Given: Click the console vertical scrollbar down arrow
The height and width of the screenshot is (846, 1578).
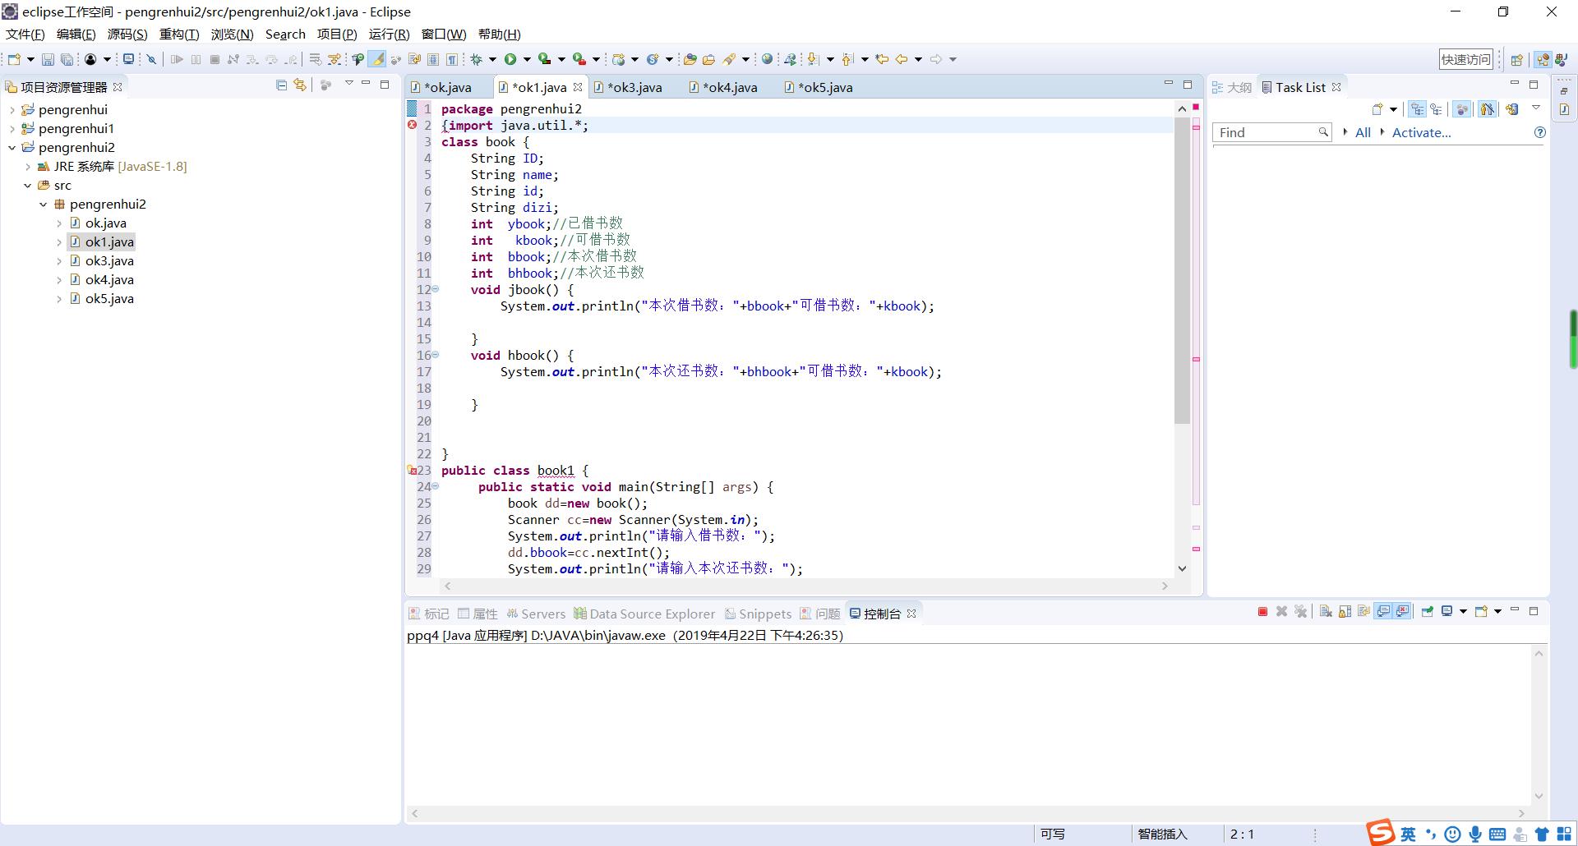Looking at the screenshot, I should (1539, 796).
